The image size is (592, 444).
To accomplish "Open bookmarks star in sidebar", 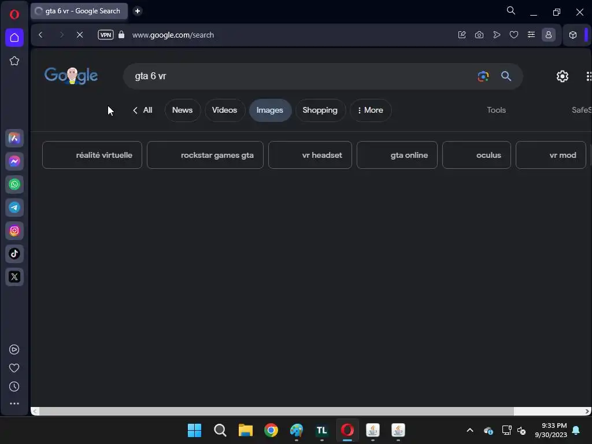I will coord(14,61).
